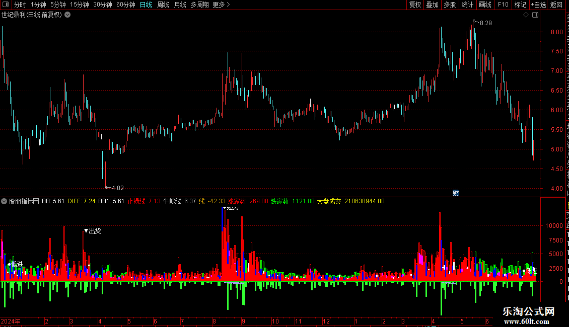Click the 出货 signal marker
569x327 pixels.
pos(92,231)
